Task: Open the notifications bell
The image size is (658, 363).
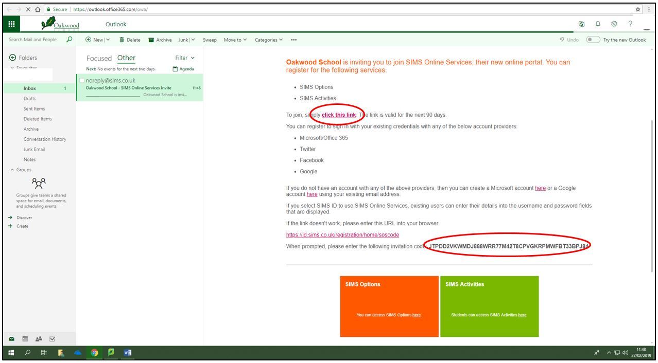Action: coord(598,24)
